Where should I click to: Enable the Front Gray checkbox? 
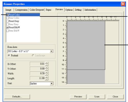(7, 21)
